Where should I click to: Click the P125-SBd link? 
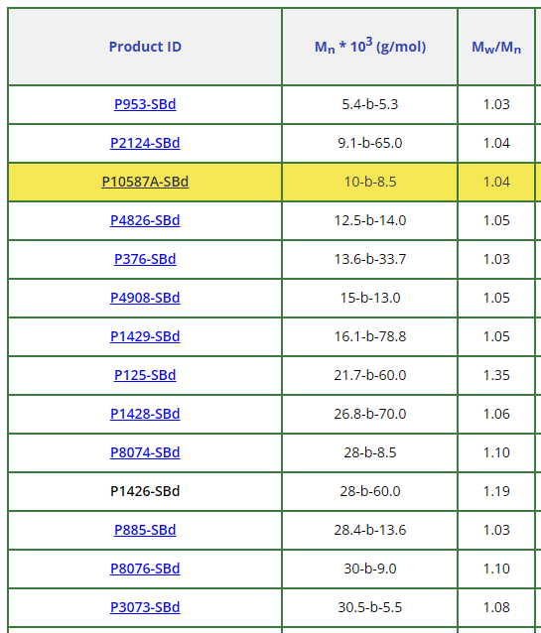[145, 375]
